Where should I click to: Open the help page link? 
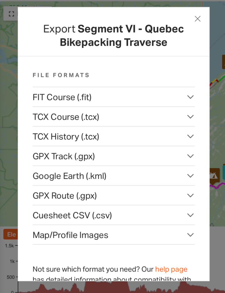click(x=171, y=269)
